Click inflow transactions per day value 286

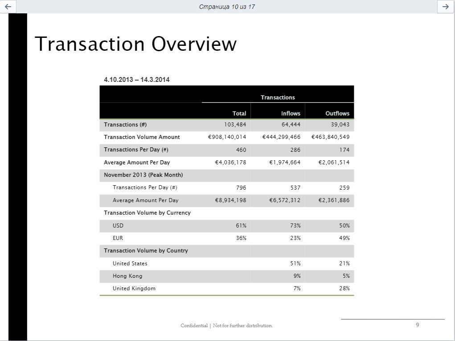[295, 150]
